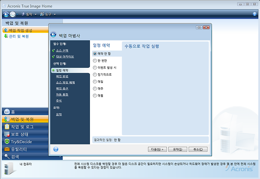Click the main toolbar back arrow icon
This screenshot has width=260, height=179.
pos(6,14)
